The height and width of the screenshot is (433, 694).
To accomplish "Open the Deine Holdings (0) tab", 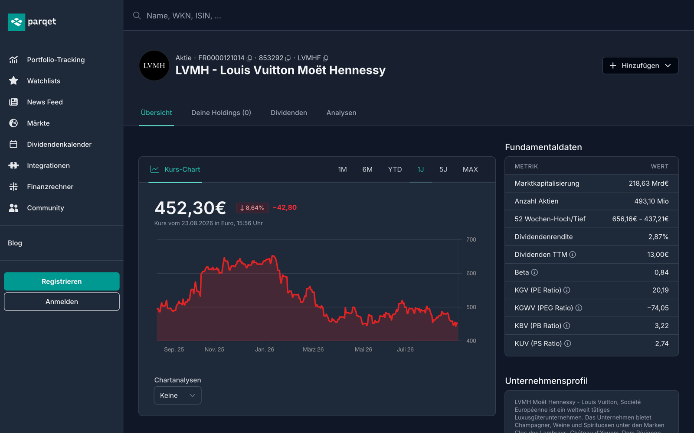I will pos(221,113).
